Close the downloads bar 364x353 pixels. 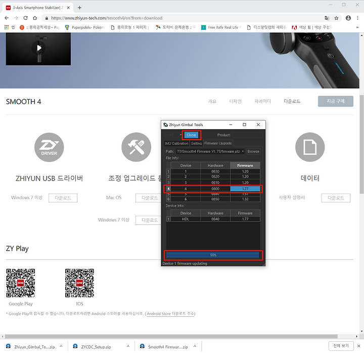click(x=358, y=346)
